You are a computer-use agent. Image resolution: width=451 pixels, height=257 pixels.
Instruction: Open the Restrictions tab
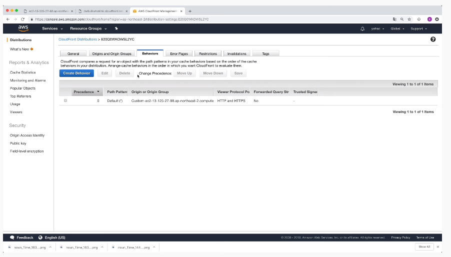207,54
